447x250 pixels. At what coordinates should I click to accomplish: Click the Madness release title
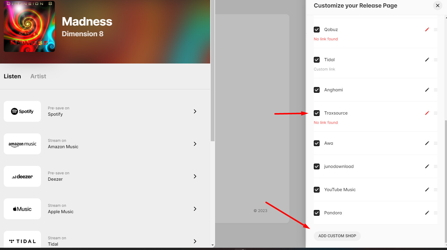pos(87,21)
